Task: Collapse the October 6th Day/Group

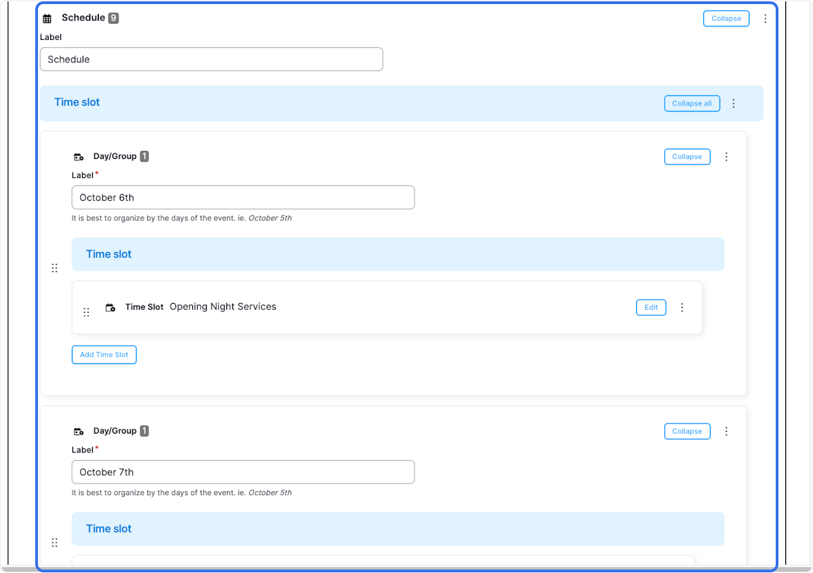Action: [x=687, y=156]
